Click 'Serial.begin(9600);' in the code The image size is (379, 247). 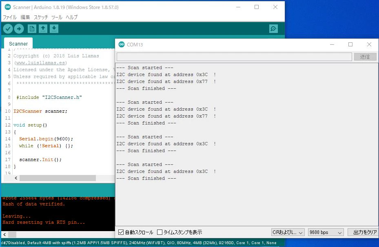(x=46, y=139)
